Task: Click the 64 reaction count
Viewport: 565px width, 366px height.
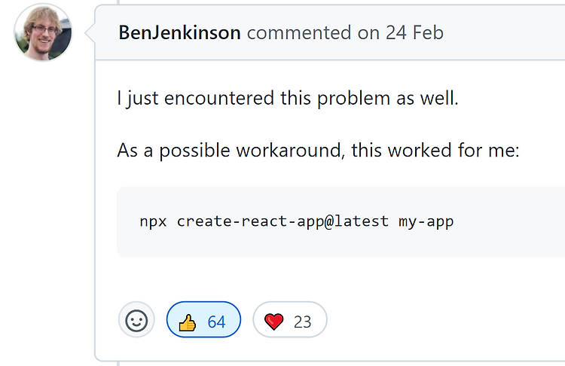Action: click(x=216, y=322)
